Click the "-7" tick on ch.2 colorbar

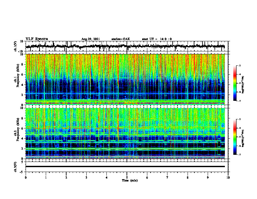point(239,155)
